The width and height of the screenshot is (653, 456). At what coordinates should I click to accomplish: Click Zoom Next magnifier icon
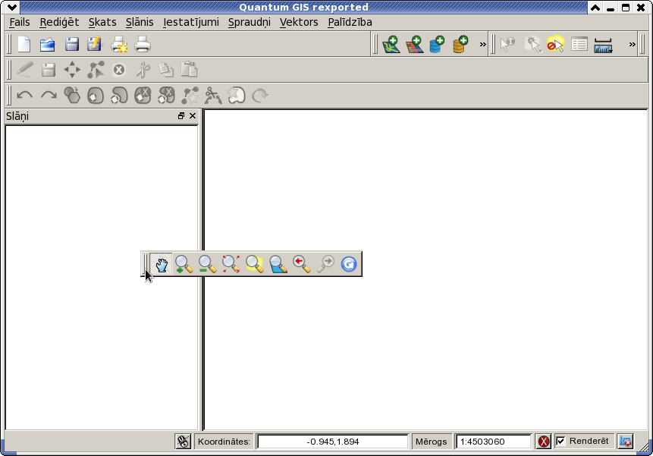[x=325, y=264]
